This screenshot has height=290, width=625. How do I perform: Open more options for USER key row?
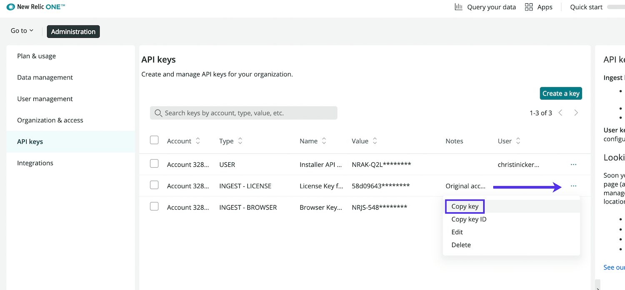pyautogui.click(x=574, y=165)
